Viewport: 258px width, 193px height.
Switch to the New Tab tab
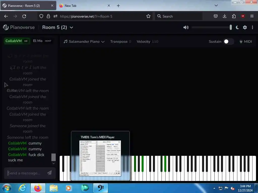point(85,6)
